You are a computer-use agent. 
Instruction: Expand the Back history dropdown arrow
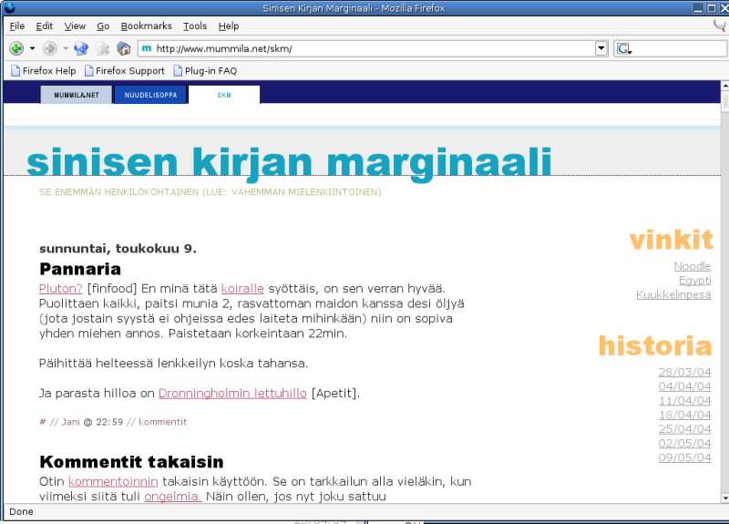click(32, 48)
